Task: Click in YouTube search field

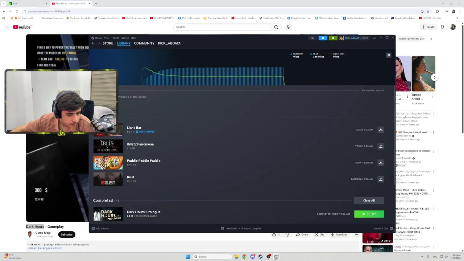Action: 222,27
